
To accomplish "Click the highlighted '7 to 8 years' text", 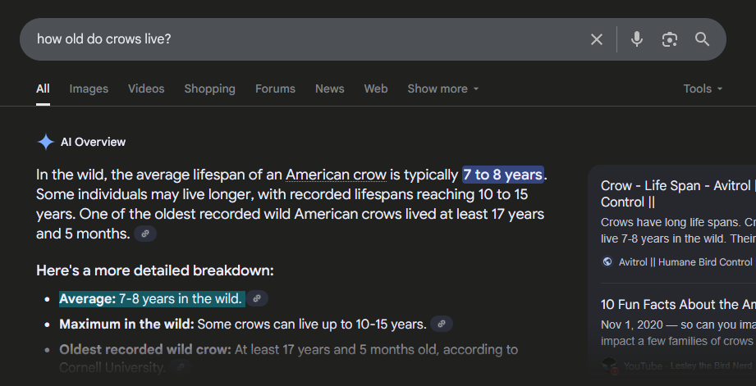I will 503,175.
